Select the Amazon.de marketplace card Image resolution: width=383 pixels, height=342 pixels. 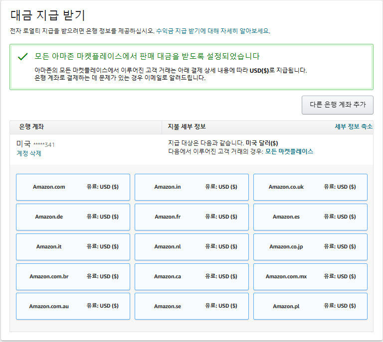(73, 217)
